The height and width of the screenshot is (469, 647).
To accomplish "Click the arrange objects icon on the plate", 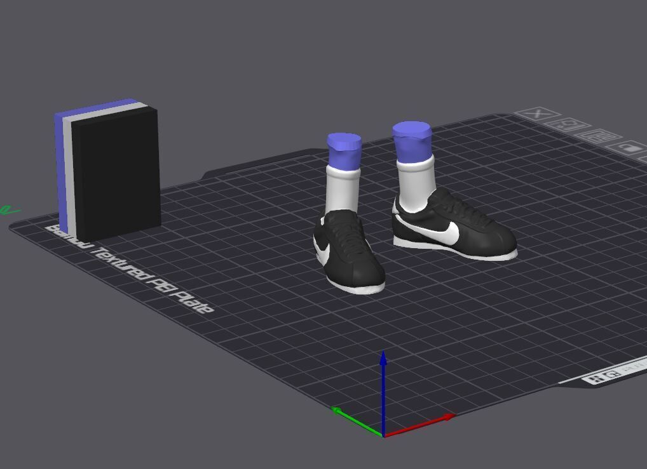I will [599, 136].
